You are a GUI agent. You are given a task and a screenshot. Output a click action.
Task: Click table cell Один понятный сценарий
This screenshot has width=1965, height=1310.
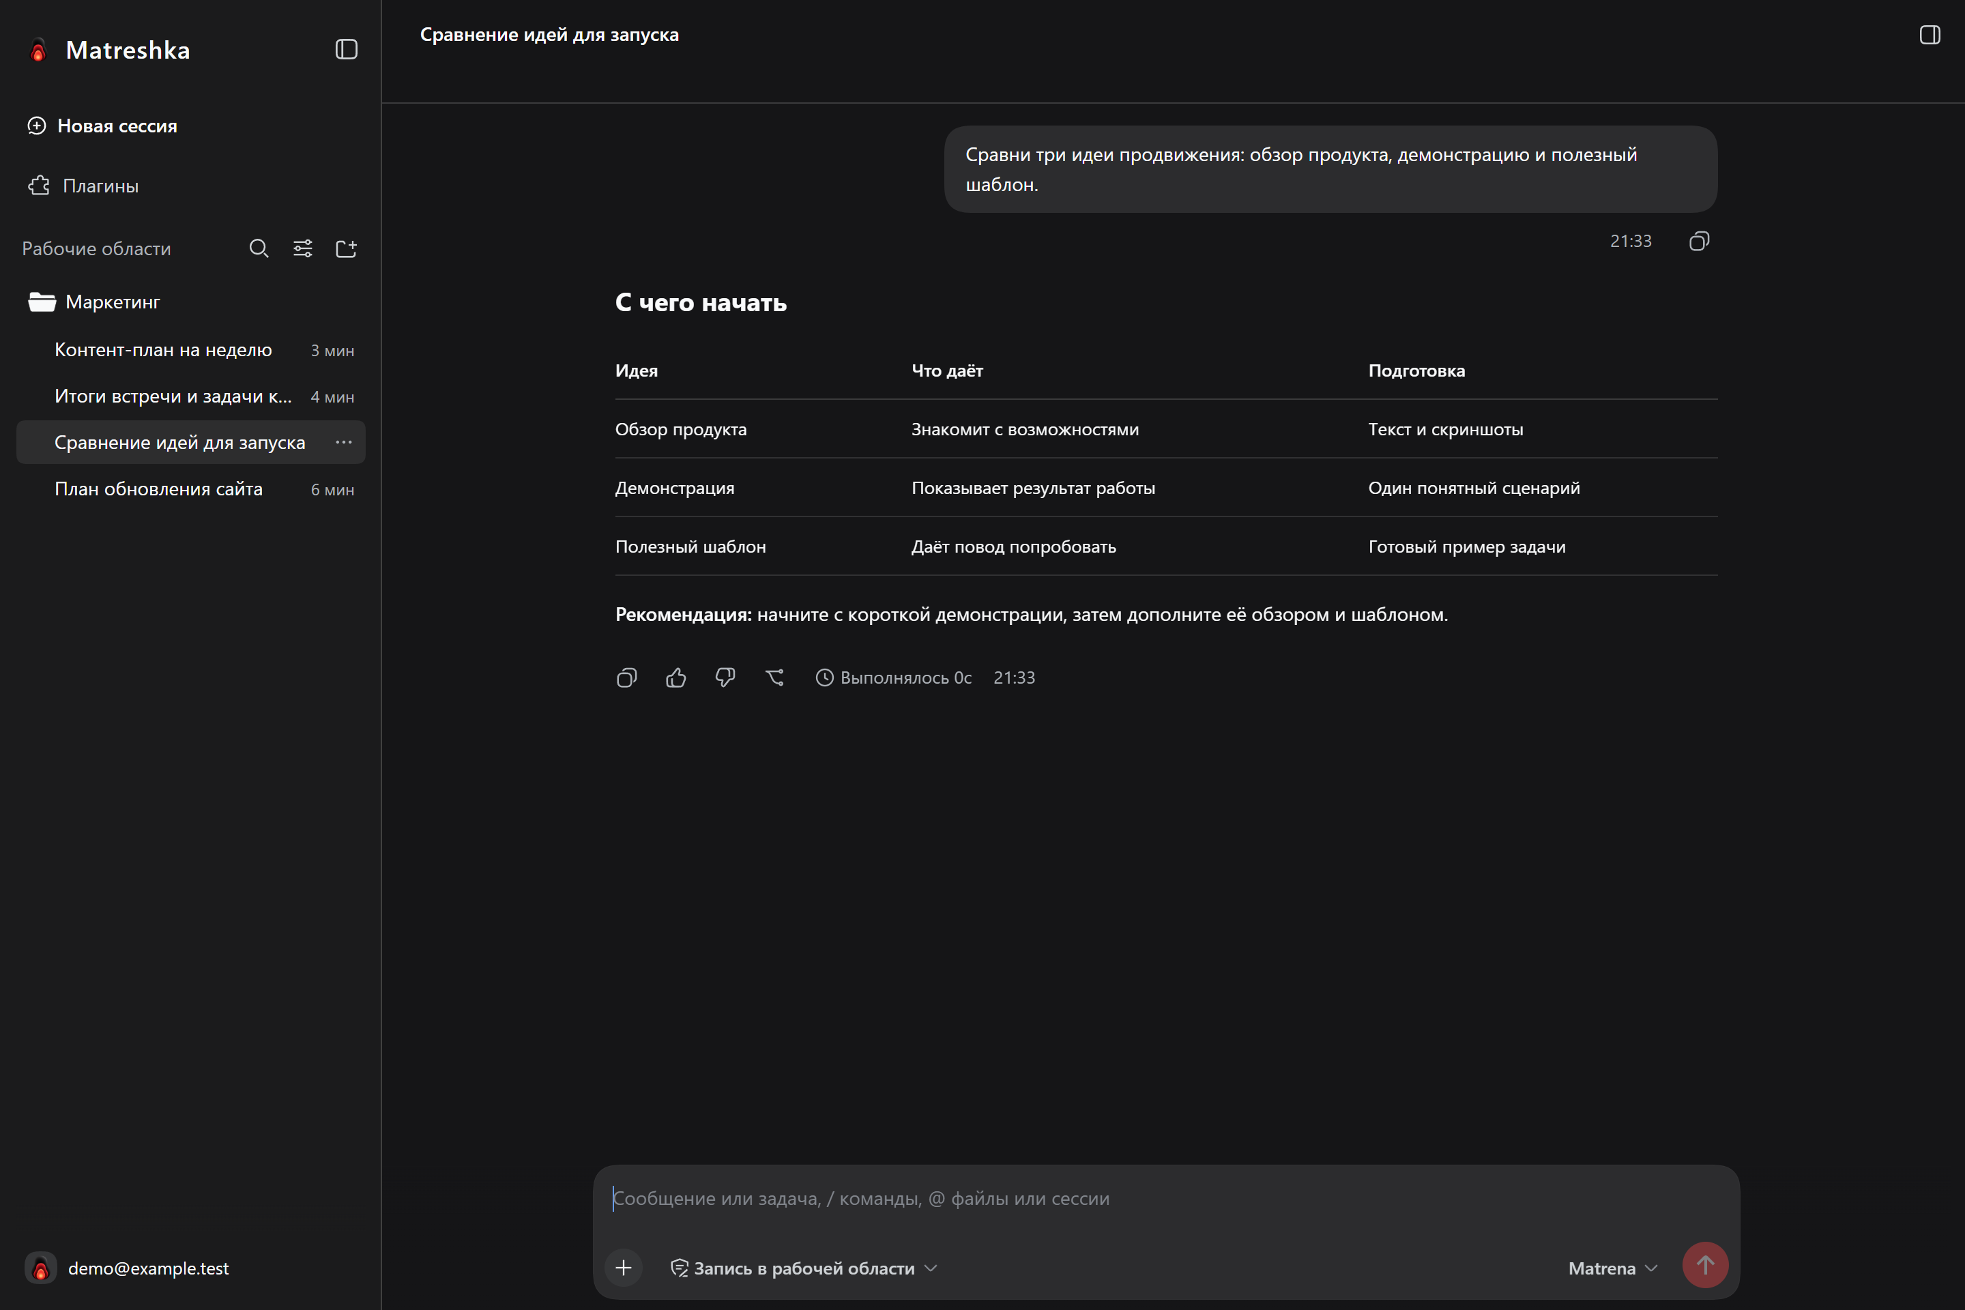[1474, 488]
